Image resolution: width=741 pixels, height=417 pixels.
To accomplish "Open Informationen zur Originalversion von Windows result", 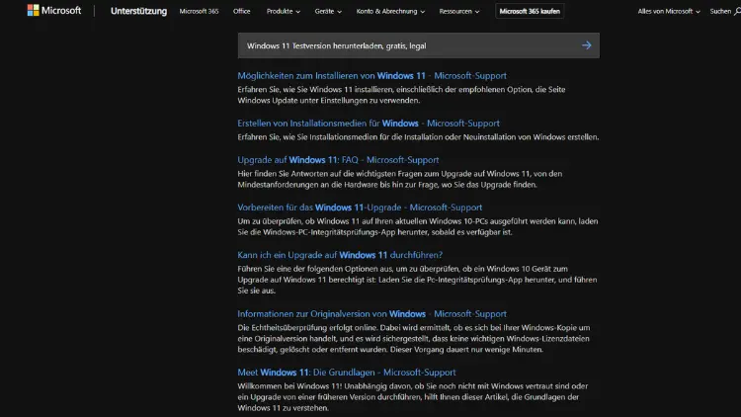I will pyautogui.click(x=371, y=314).
